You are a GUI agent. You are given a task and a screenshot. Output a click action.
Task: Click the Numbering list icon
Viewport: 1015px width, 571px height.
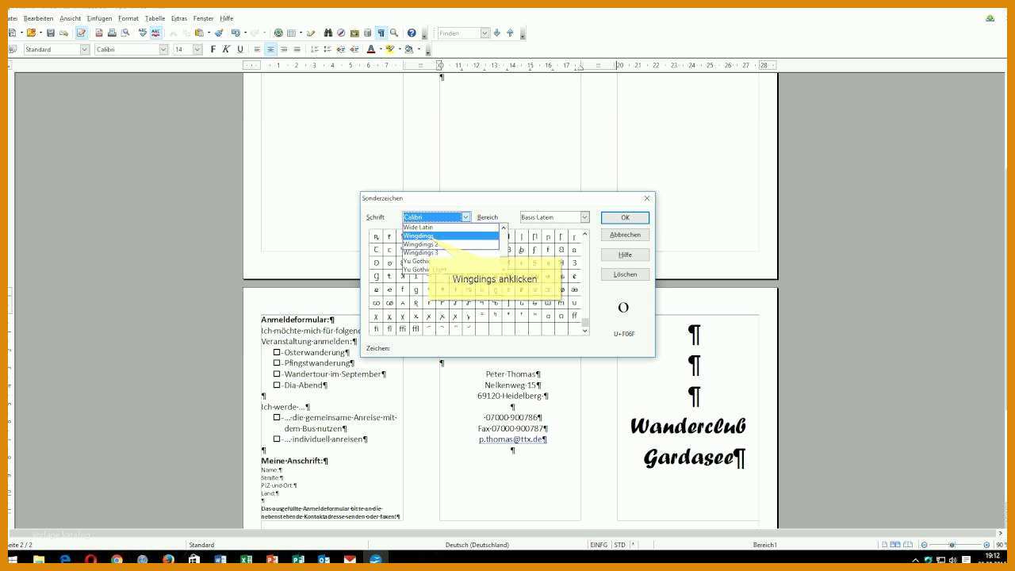point(314,49)
